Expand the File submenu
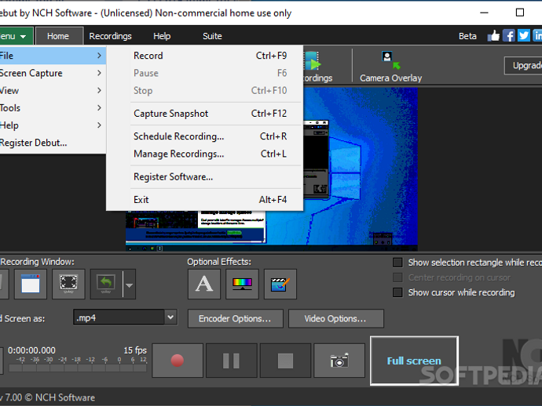This screenshot has height=406, width=542. point(53,56)
